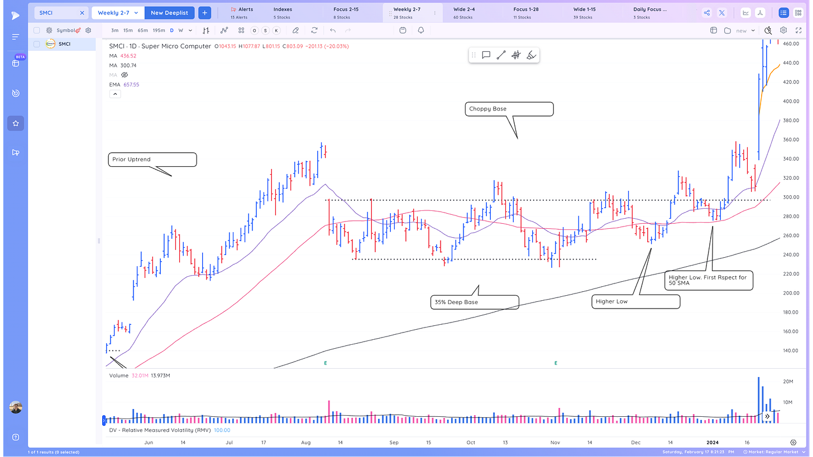Open the sidebar icon below the star
The height and width of the screenshot is (457, 813).
coord(15,152)
